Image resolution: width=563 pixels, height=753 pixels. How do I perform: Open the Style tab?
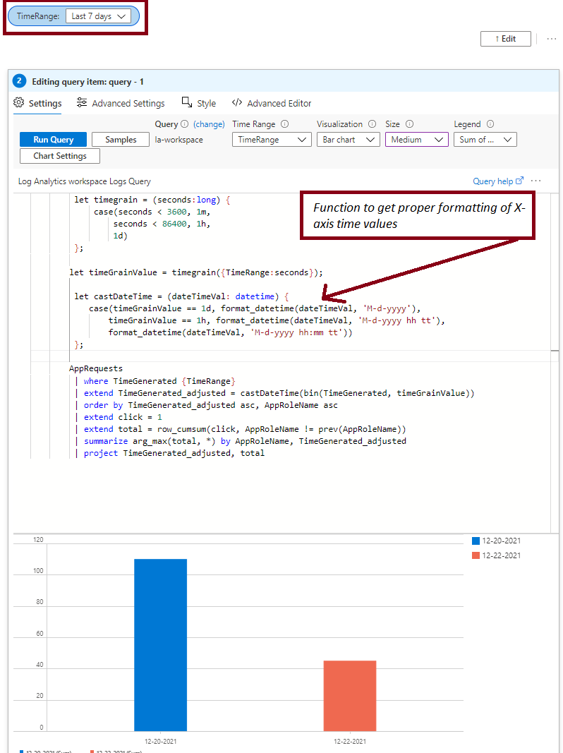199,103
